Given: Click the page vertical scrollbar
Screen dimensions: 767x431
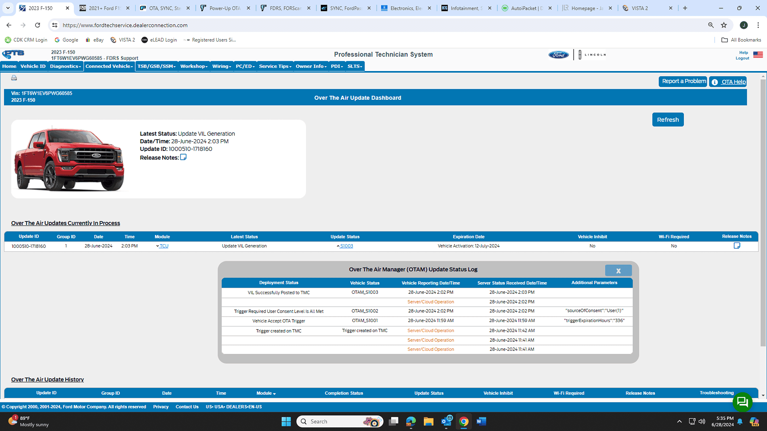Looking at the screenshot, I should click(763, 210).
